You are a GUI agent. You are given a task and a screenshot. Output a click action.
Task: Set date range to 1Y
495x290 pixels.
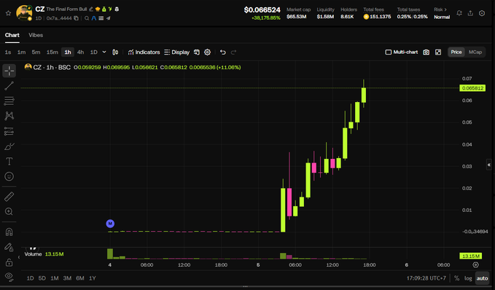click(x=92, y=278)
